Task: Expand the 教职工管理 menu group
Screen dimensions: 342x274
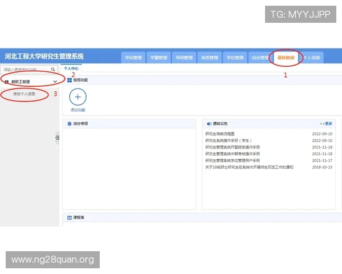Action: click(x=31, y=82)
